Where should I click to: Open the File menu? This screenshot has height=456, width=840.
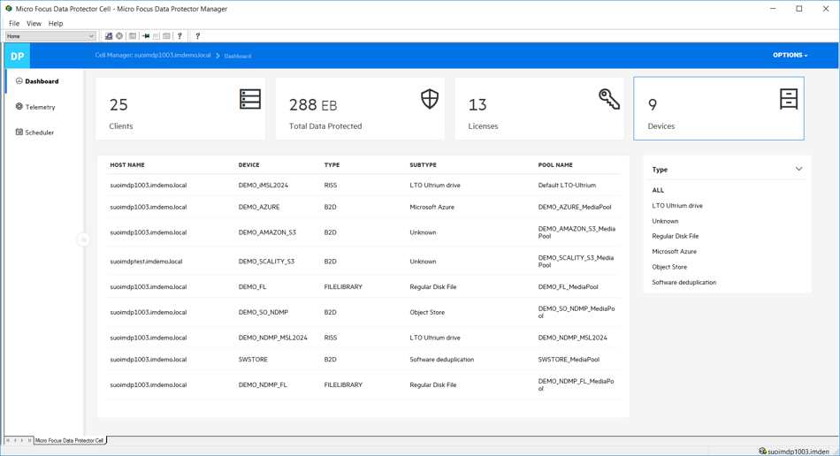(x=14, y=24)
